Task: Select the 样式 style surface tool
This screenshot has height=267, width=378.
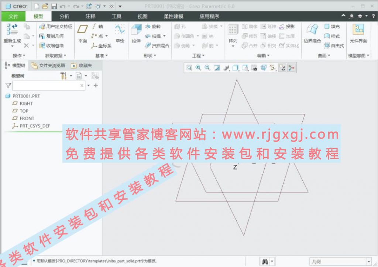Action: [332, 36]
